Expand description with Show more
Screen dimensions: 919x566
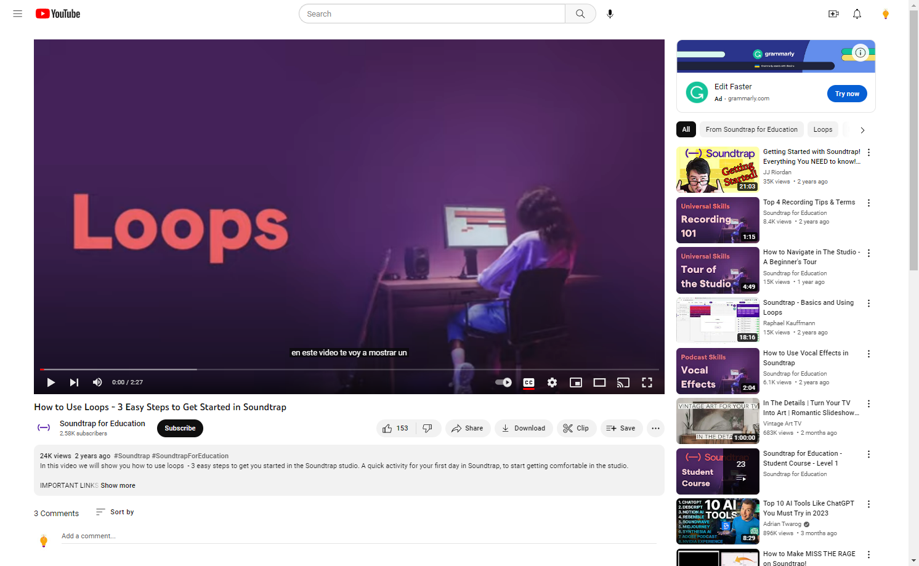coord(118,485)
